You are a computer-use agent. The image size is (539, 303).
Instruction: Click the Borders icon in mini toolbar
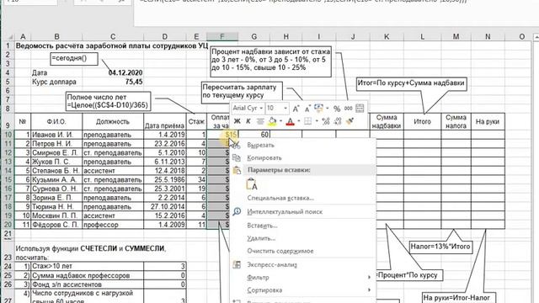[x=307, y=121]
